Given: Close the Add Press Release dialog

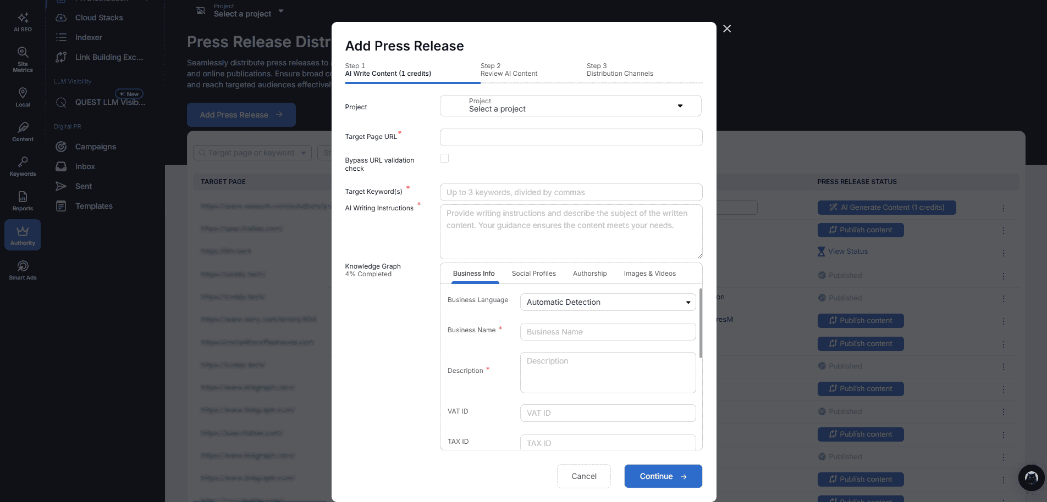Looking at the screenshot, I should 727,29.
